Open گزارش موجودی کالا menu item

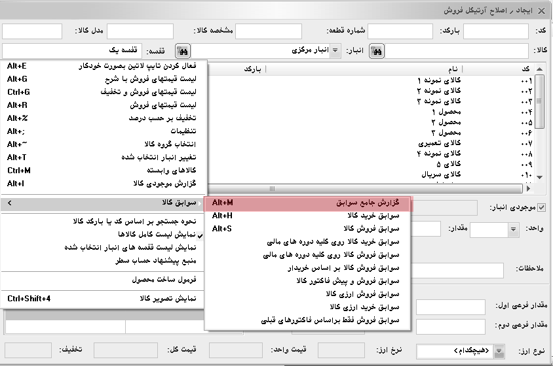(x=105, y=184)
